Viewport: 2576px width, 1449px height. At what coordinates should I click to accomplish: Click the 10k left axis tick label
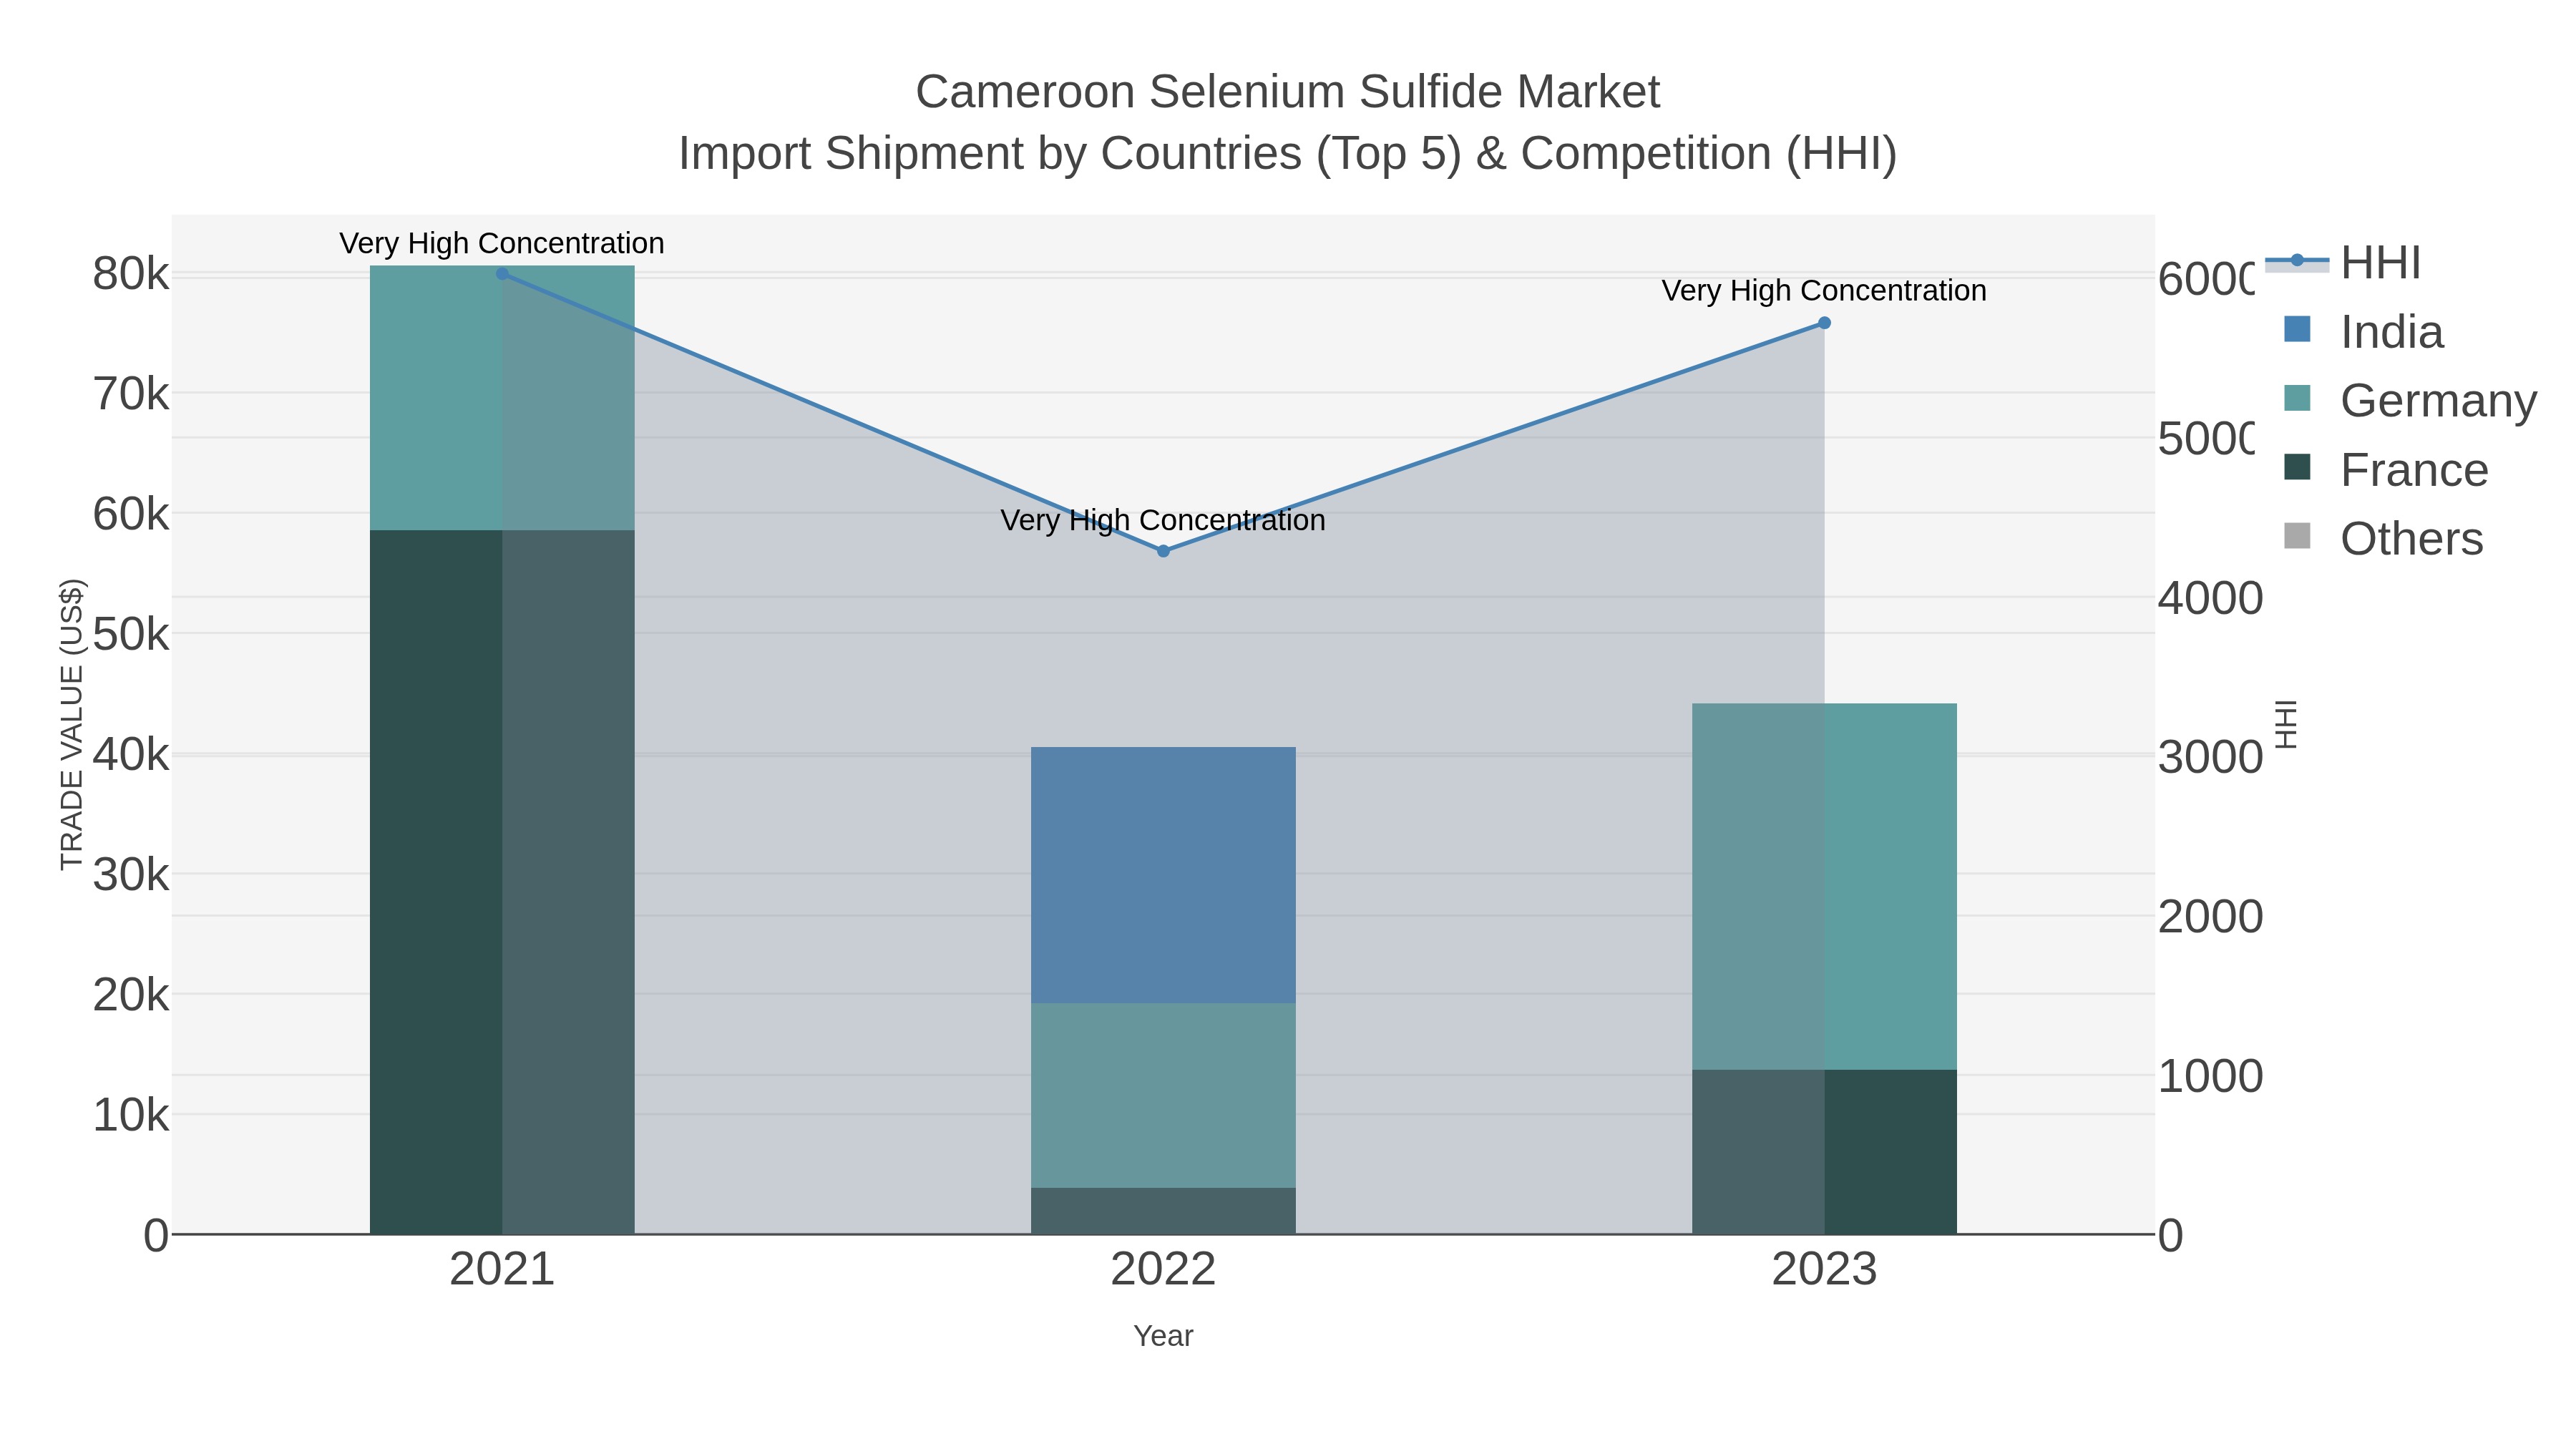(131, 1115)
